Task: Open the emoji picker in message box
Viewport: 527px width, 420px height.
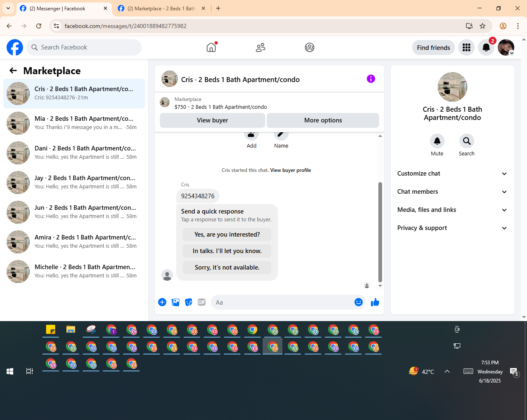Action: pyautogui.click(x=359, y=302)
